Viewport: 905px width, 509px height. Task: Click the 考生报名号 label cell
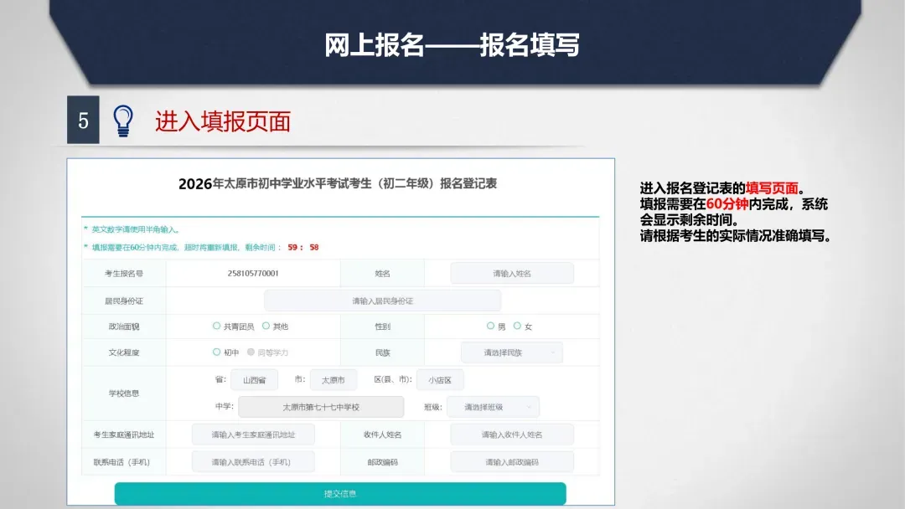[123, 273]
